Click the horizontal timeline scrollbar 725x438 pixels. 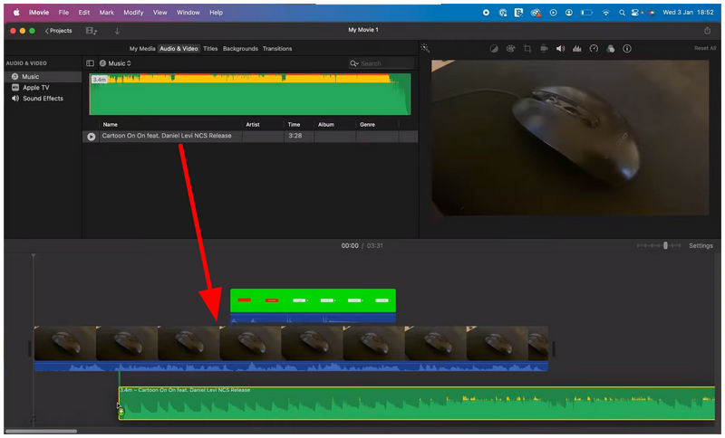pos(41,432)
